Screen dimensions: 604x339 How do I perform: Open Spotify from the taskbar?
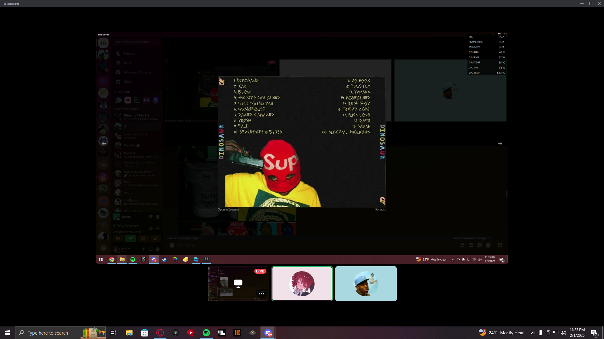pos(206,333)
